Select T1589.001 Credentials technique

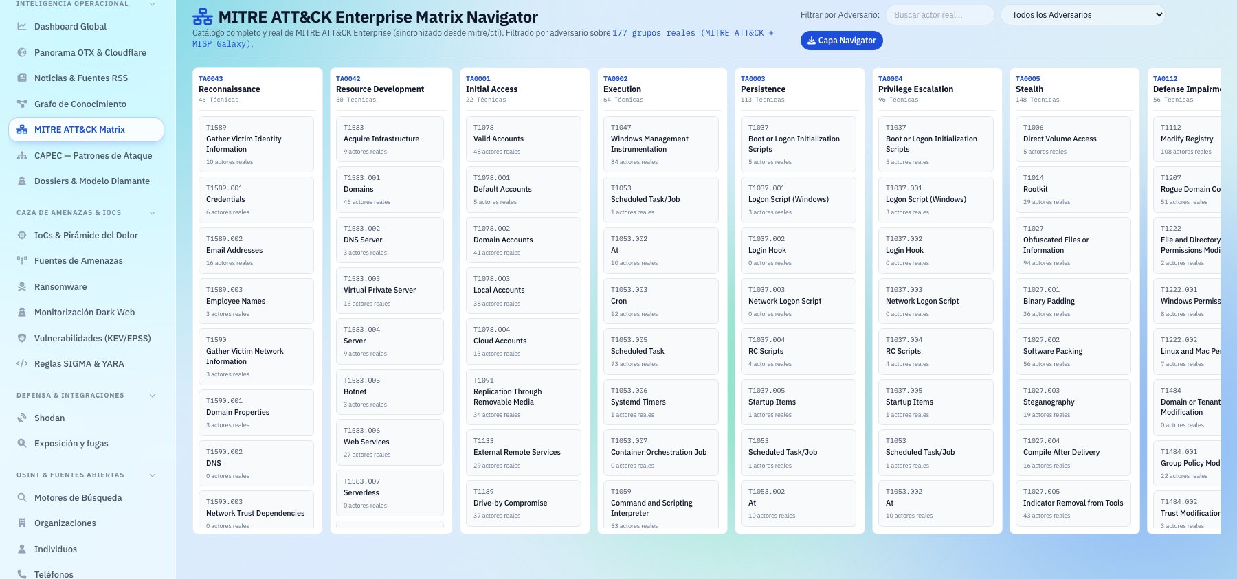(256, 200)
